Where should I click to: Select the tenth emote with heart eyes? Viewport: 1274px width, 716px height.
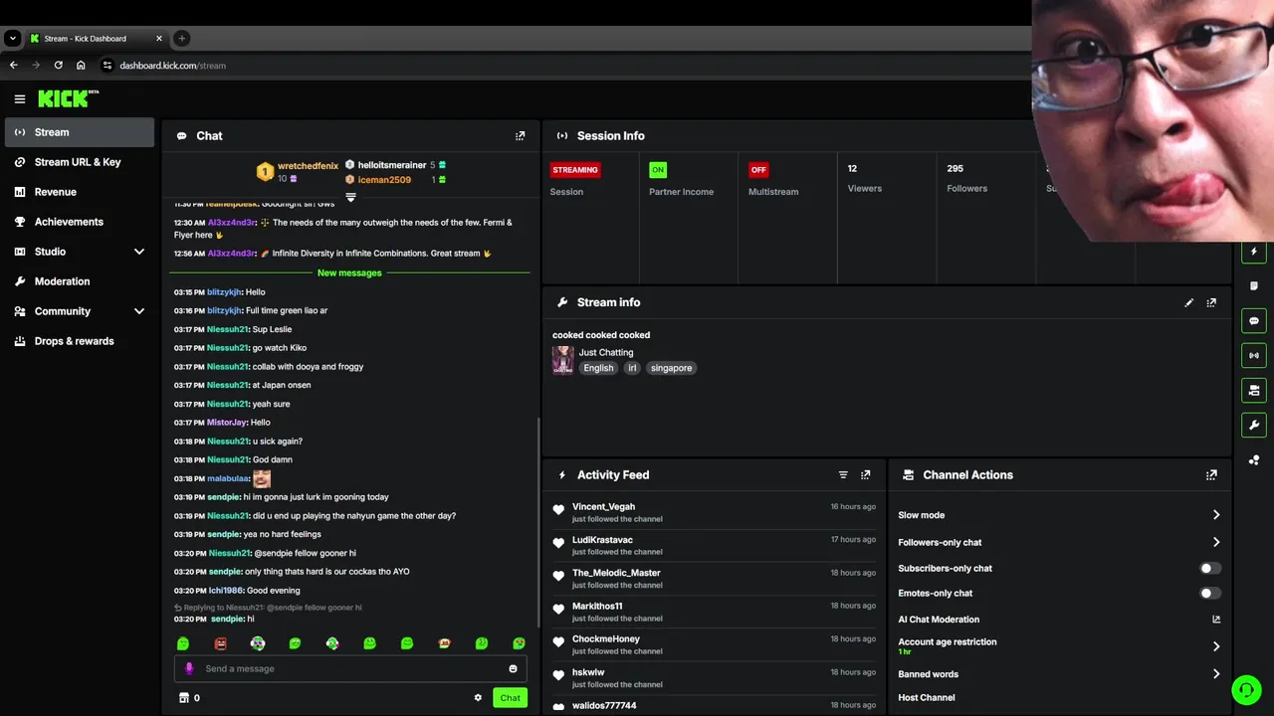click(x=519, y=643)
